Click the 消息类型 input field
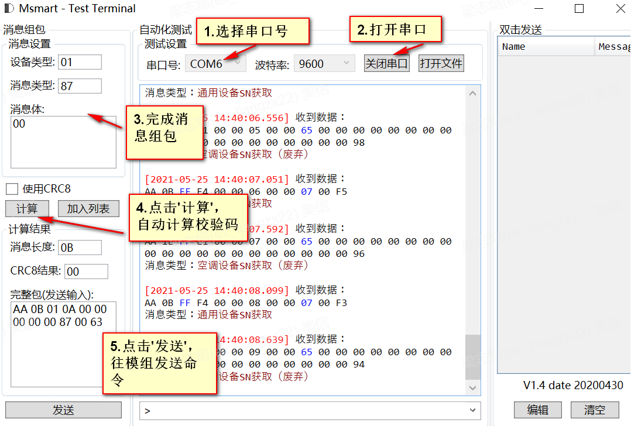This screenshot has height=426, width=631. coord(80,85)
